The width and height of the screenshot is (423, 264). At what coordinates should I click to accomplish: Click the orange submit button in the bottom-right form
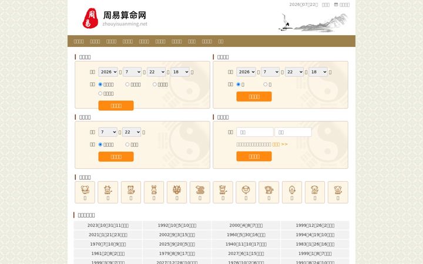(254, 156)
